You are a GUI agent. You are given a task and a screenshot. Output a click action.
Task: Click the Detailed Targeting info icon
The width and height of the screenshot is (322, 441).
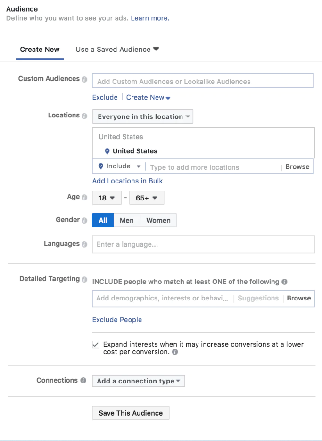tap(84, 280)
